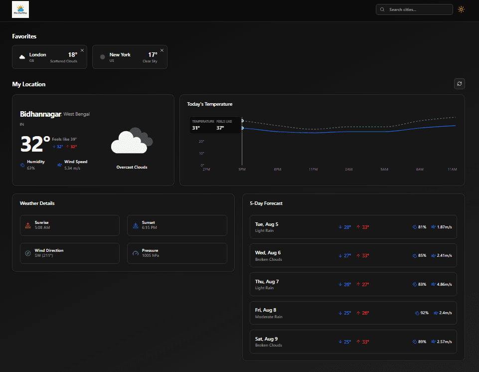Click the refresh icon near My Location
Viewport: 479px width, 372px height.
point(459,84)
